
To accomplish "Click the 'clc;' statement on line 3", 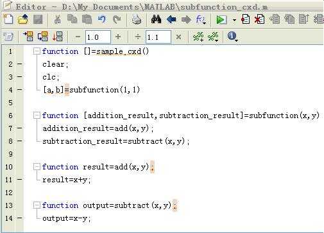I will point(51,77).
